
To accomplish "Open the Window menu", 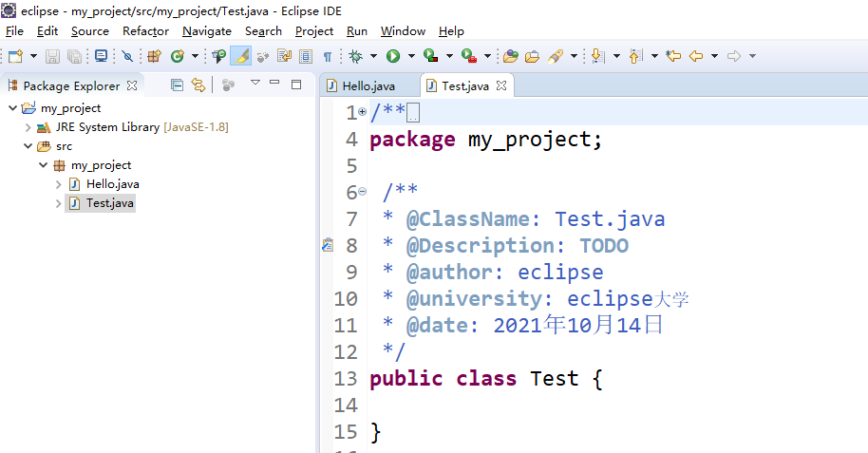I will pos(403,31).
